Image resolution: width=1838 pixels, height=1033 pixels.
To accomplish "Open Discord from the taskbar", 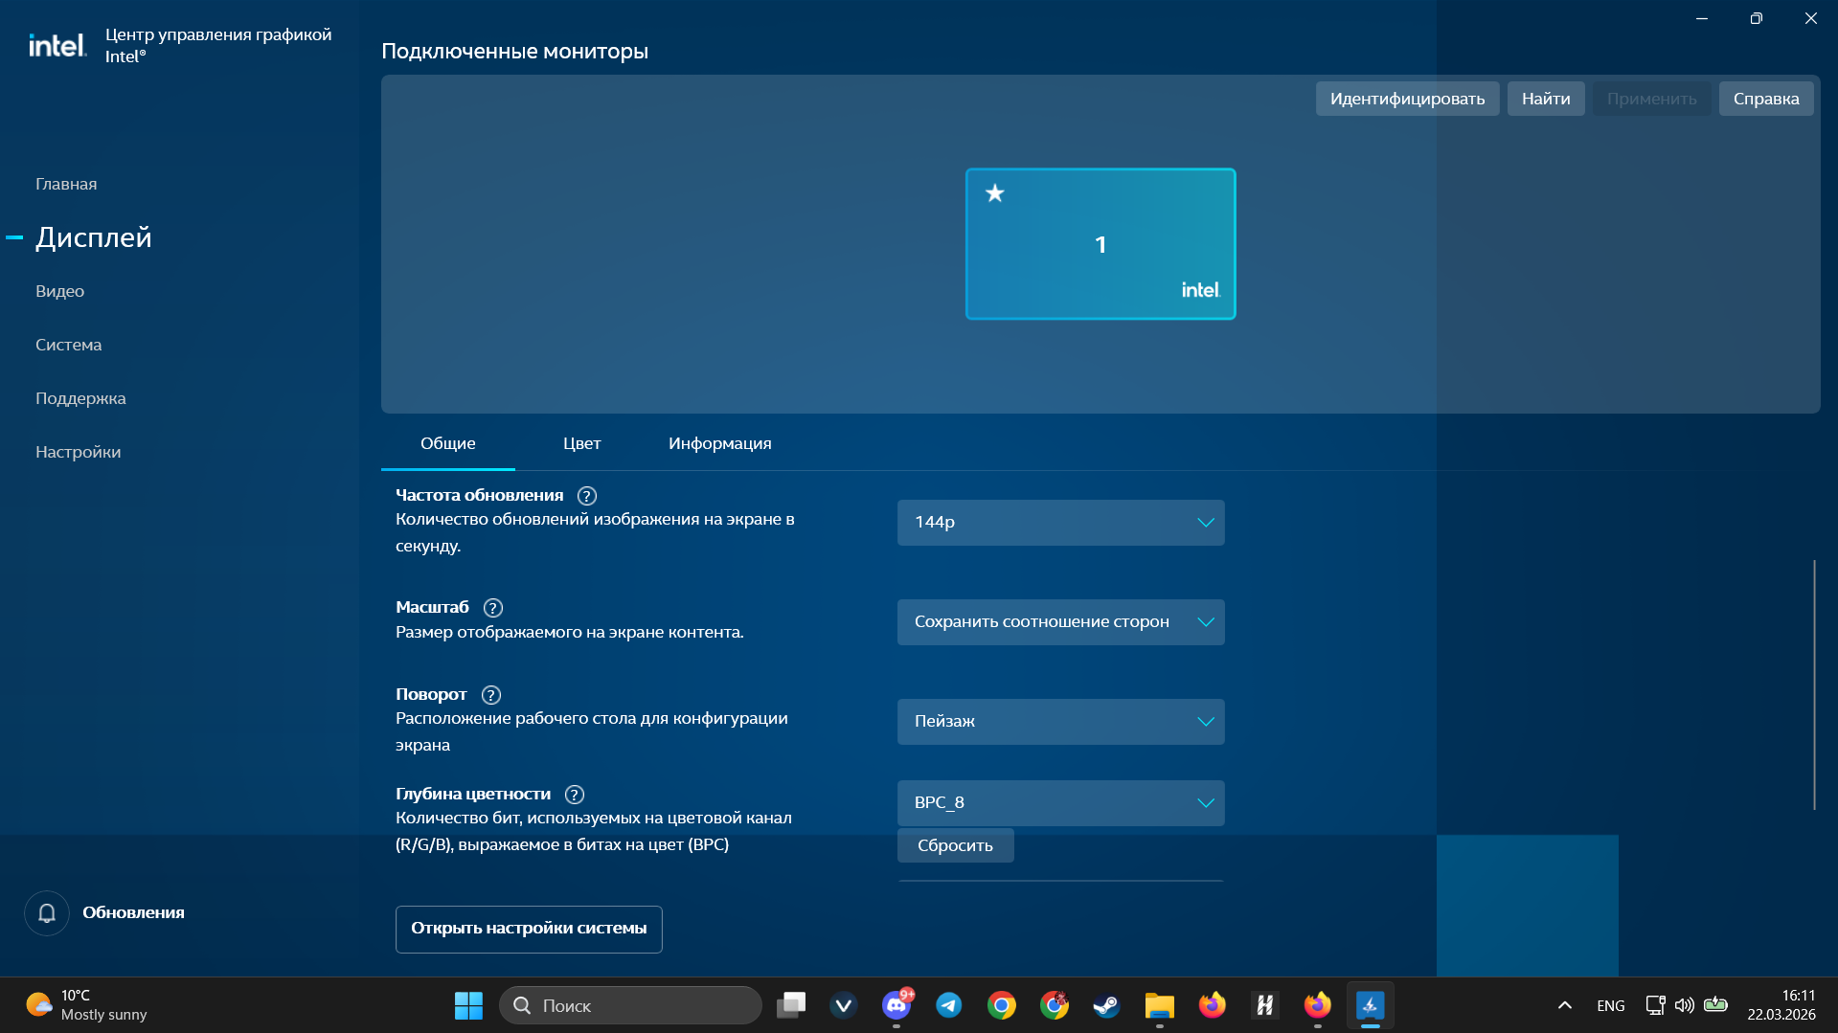I will [x=896, y=1005].
